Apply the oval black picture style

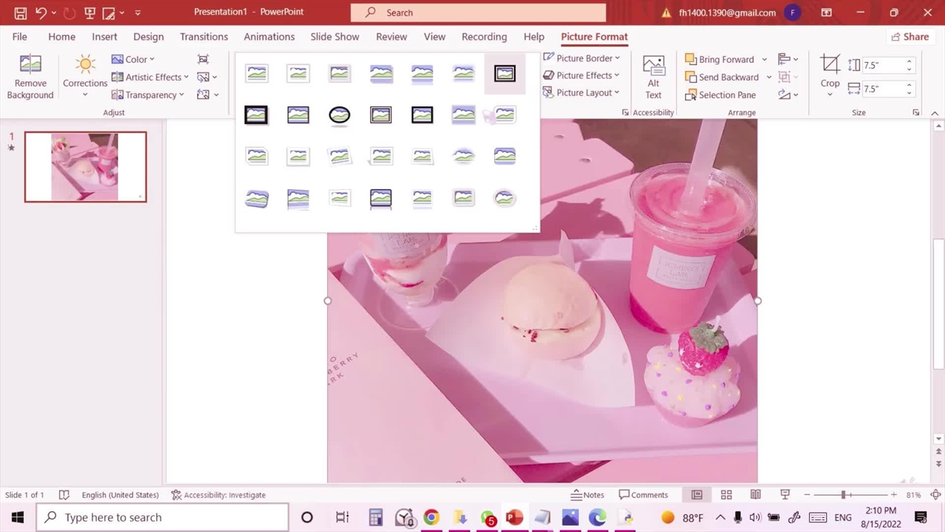[340, 115]
